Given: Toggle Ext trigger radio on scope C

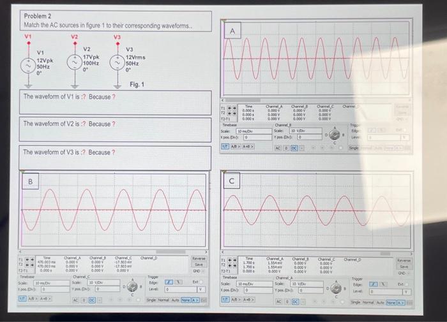Looking at the screenshot, I should (x=406, y=284).
